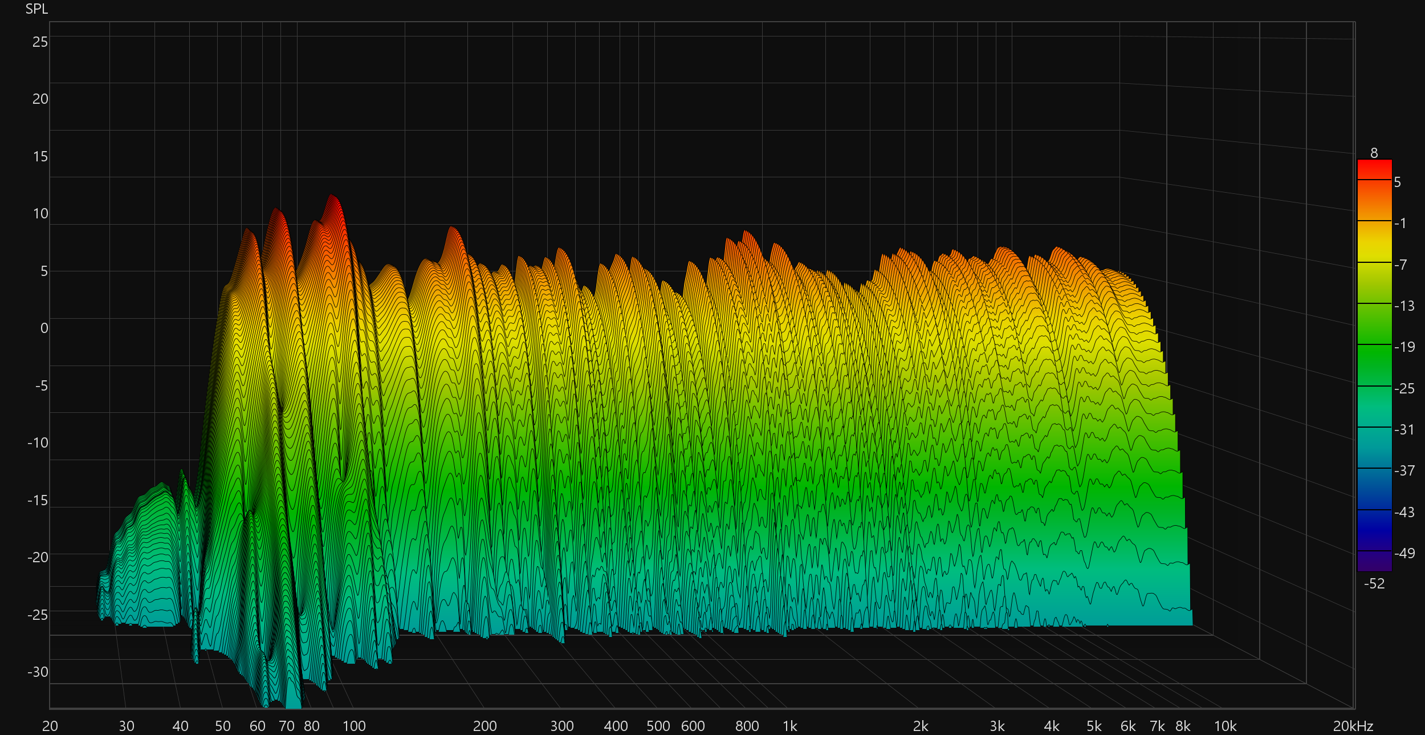This screenshot has height=735, width=1425.
Task: Click the 20kHz frequency axis label
Action: (1353, 726)
